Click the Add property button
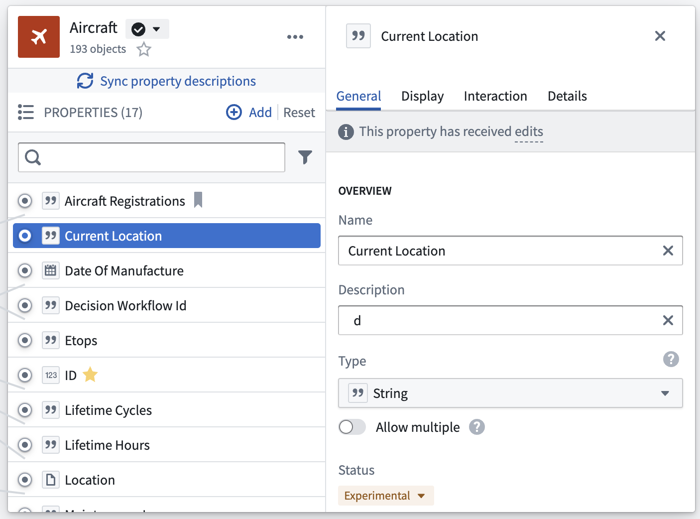This screenshot has width=700, height=519. pos(249,113)
